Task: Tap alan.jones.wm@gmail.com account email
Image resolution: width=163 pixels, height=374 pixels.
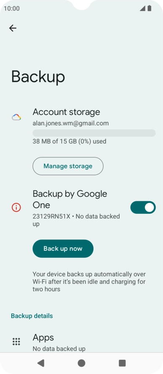Action: [70, 123]
